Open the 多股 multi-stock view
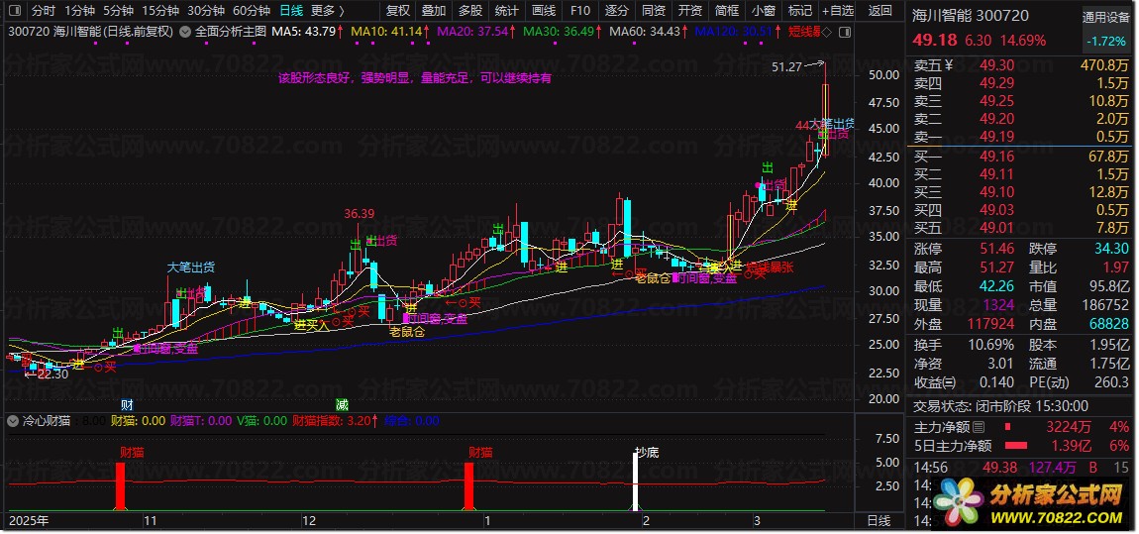The image size is (1139, 534). [x=470, y=11]
